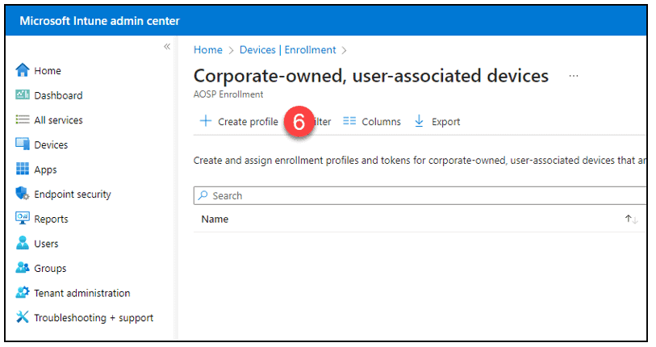Open All services in the sidebar

click(x=59, y=120)
